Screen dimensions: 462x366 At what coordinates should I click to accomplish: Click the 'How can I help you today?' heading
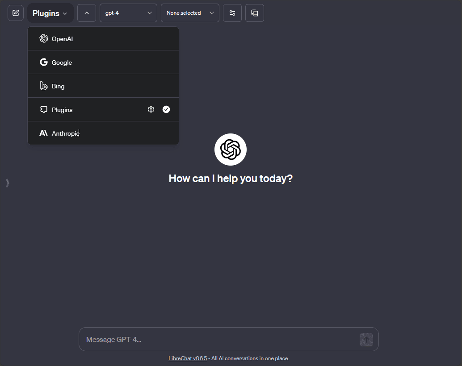click(231, 179)
